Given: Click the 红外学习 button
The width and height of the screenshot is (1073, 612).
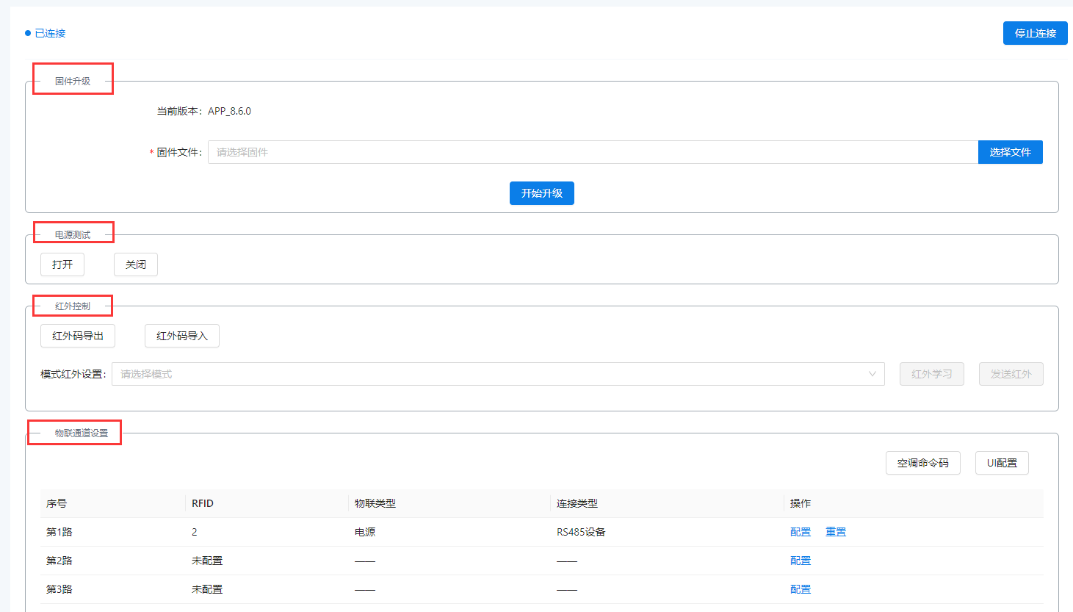Looking at the screenshot, I should 931,374.
